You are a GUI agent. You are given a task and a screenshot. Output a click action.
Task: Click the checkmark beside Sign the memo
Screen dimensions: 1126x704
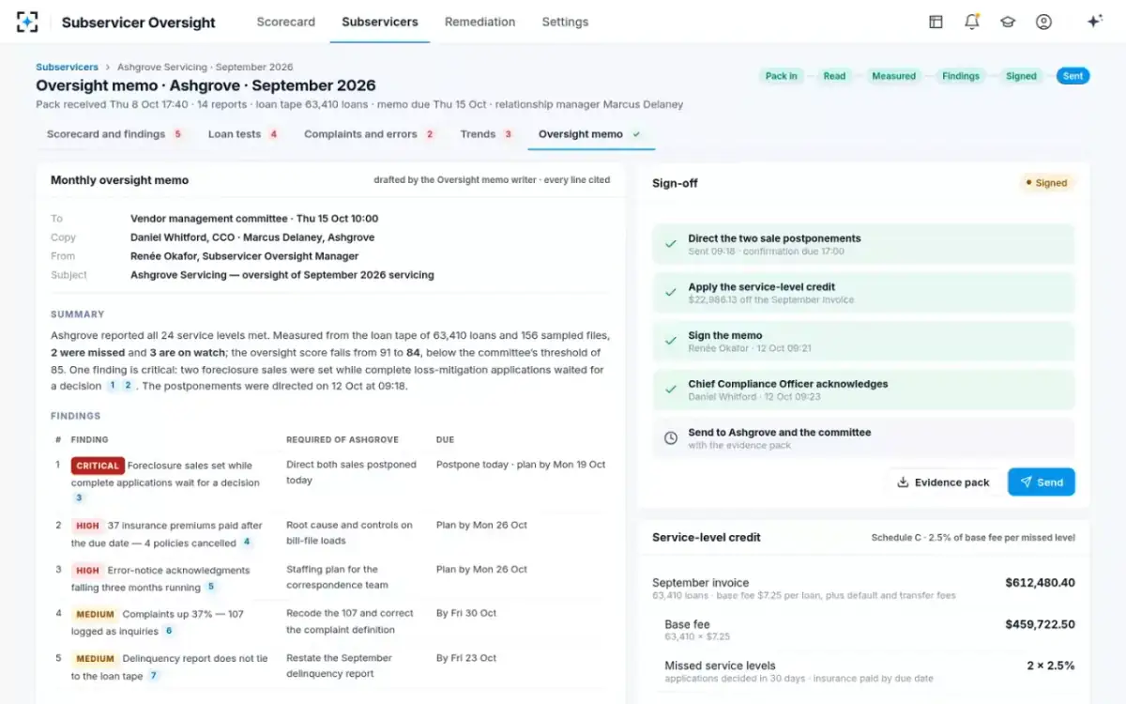click(671, 341)
